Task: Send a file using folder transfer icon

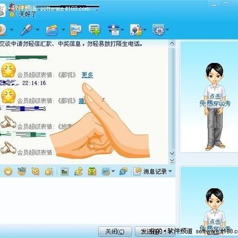Action: pyautogui.click(x=52, y=30)
